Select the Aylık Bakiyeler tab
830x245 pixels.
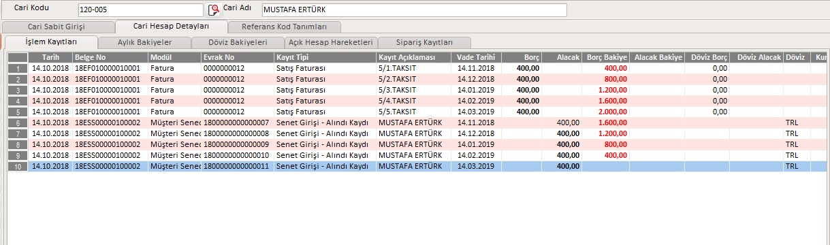click(144, 42)
